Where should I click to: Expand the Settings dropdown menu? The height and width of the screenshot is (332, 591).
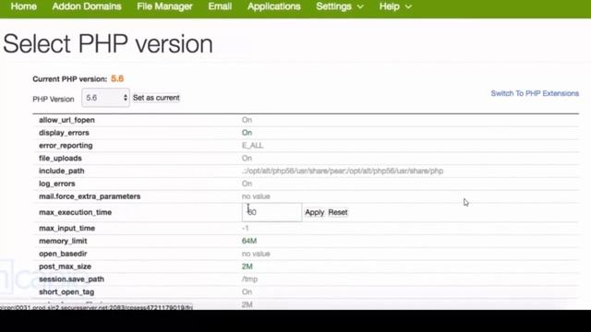(x=340, y=6)
